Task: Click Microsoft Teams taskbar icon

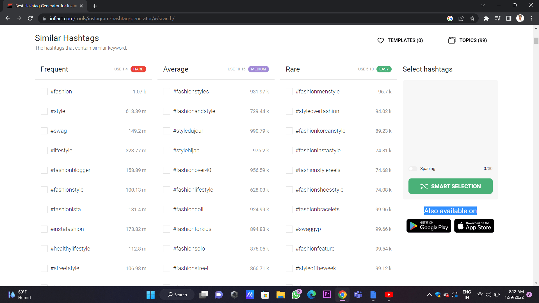Action: pyautogui.click(x=358, y=295)
